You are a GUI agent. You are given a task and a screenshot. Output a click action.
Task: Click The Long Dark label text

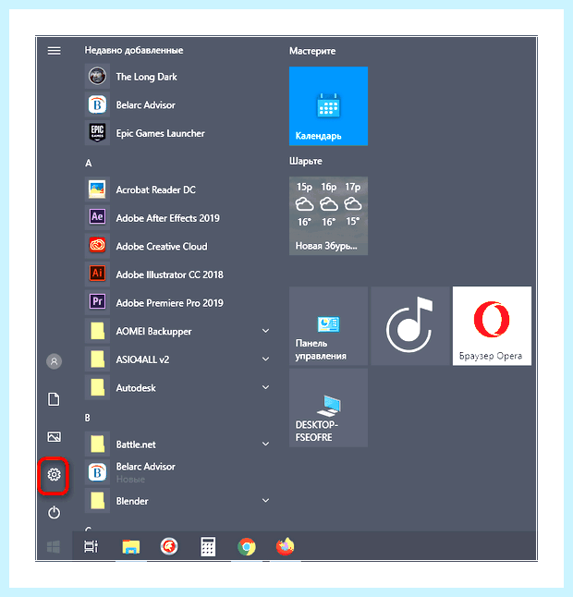pyautogui.click(x=147, y=77)
